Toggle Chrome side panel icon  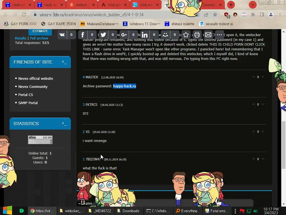coord(262,15)
